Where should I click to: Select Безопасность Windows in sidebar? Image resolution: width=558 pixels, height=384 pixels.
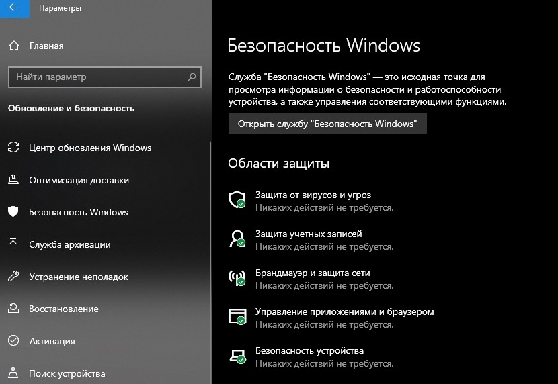[x=78, y=212]
